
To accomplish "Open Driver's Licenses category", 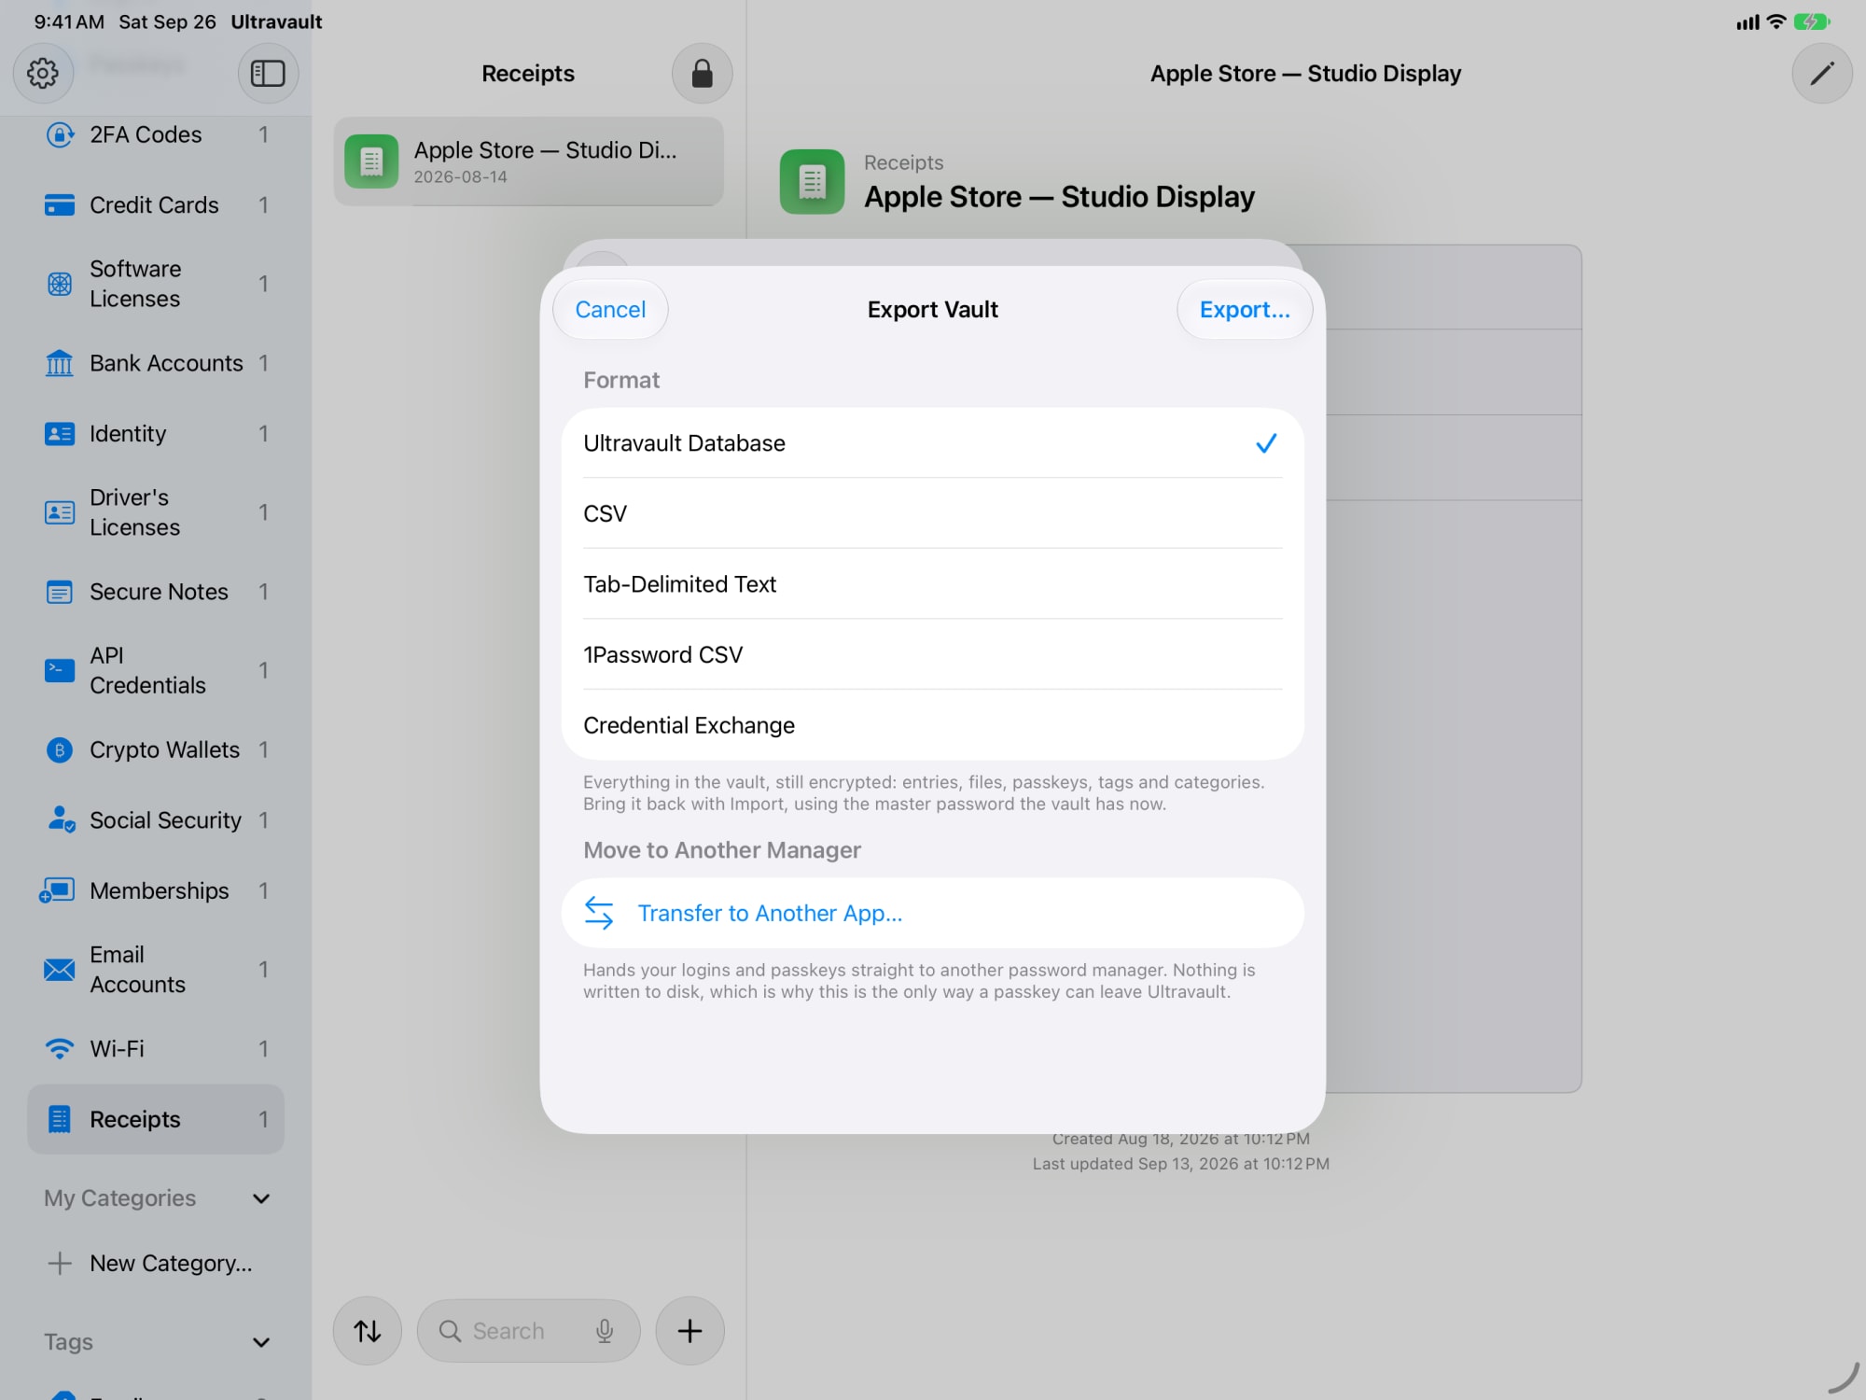I will pos(156,512).
